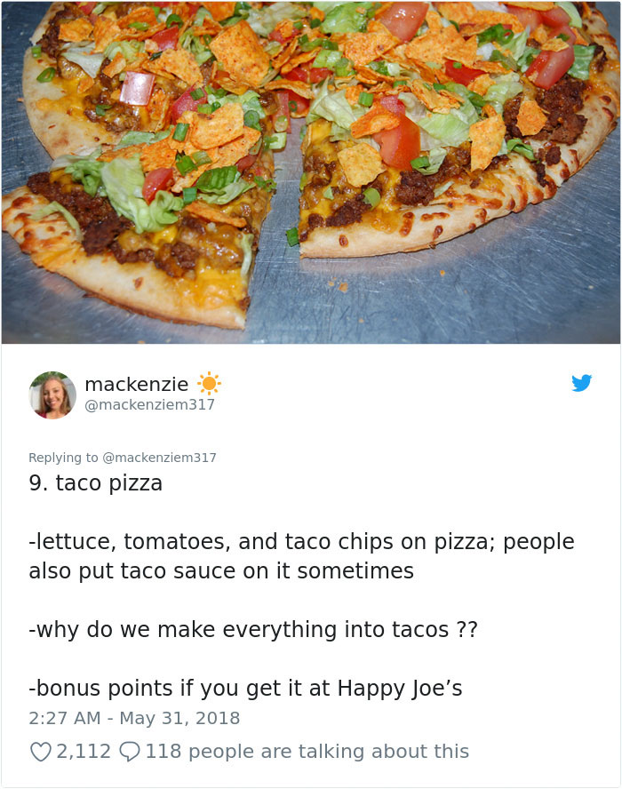
Task: Open @mackenziem317 handle under display name
Action: coord(149,404)
